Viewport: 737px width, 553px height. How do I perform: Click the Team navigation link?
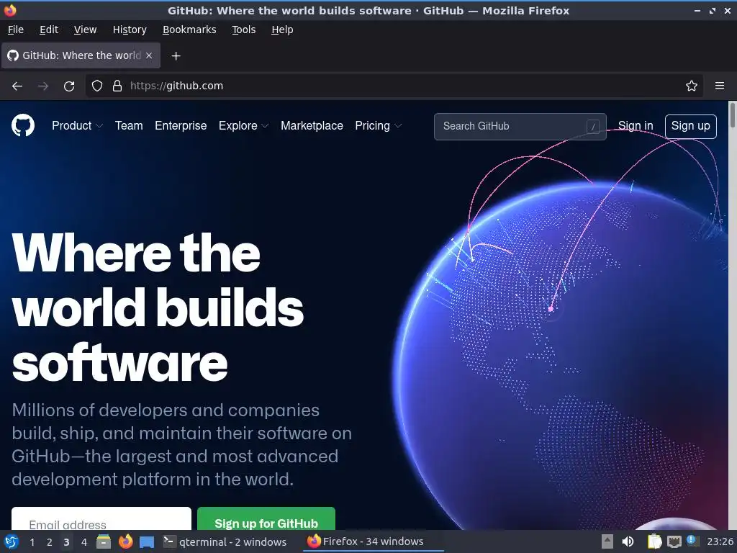coord(129,126)
